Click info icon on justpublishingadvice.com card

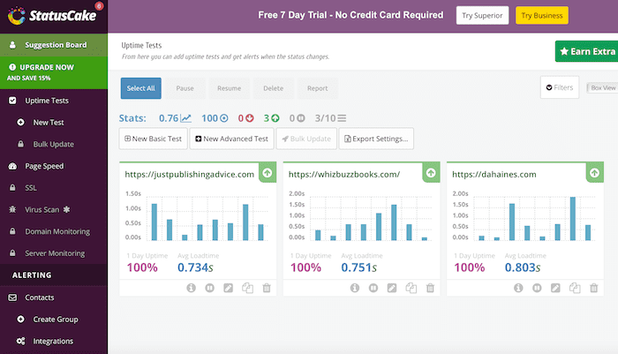(x=191, y=288)
